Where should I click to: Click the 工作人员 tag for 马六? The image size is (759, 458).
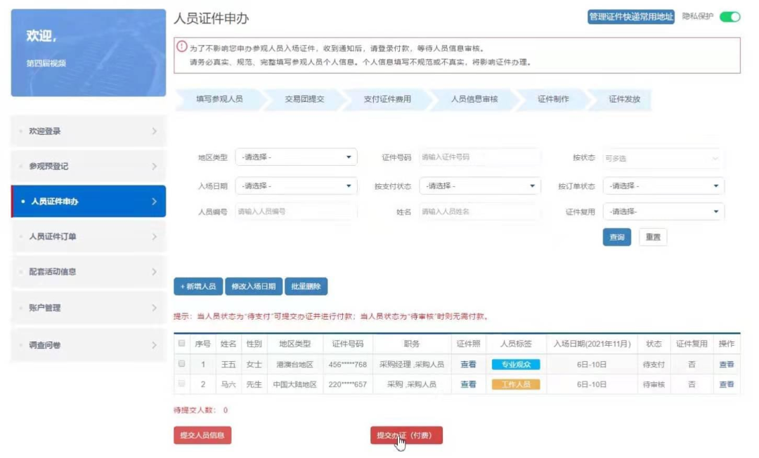516,385
